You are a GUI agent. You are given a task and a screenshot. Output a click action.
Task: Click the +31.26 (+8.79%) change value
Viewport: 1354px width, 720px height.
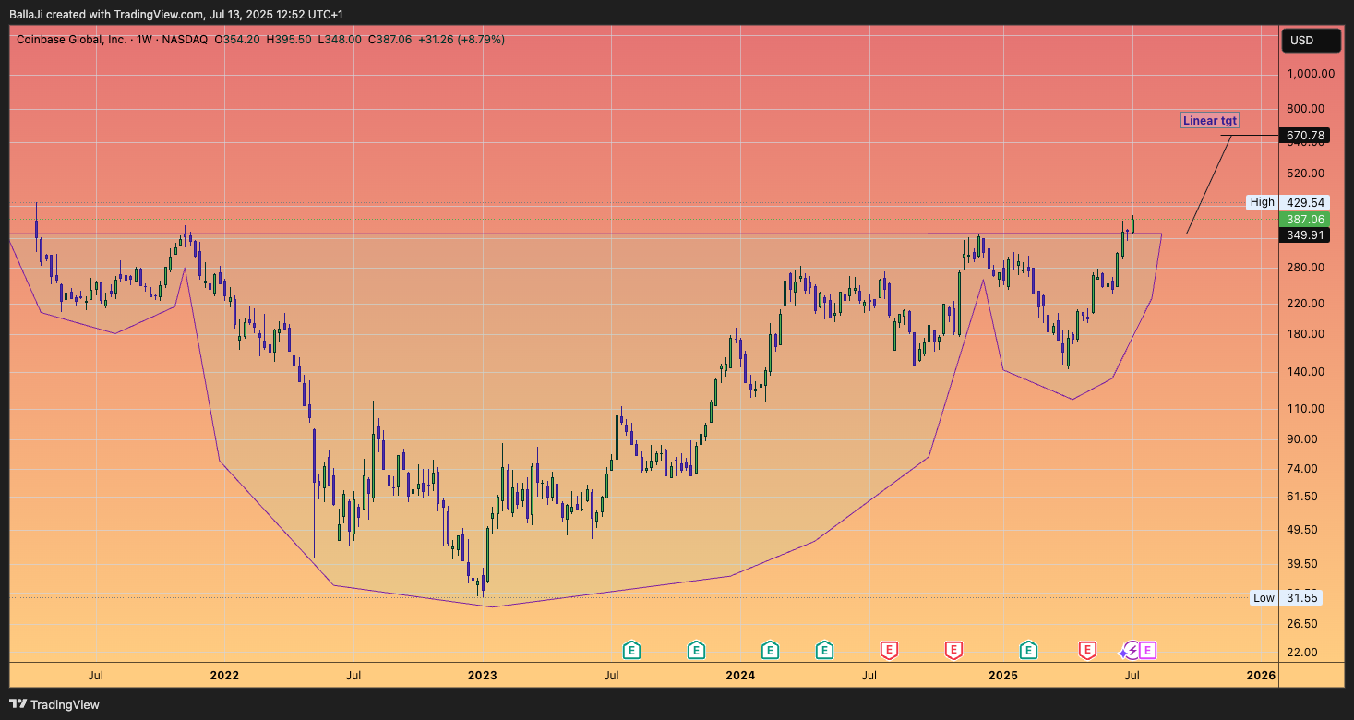[461, 40]
